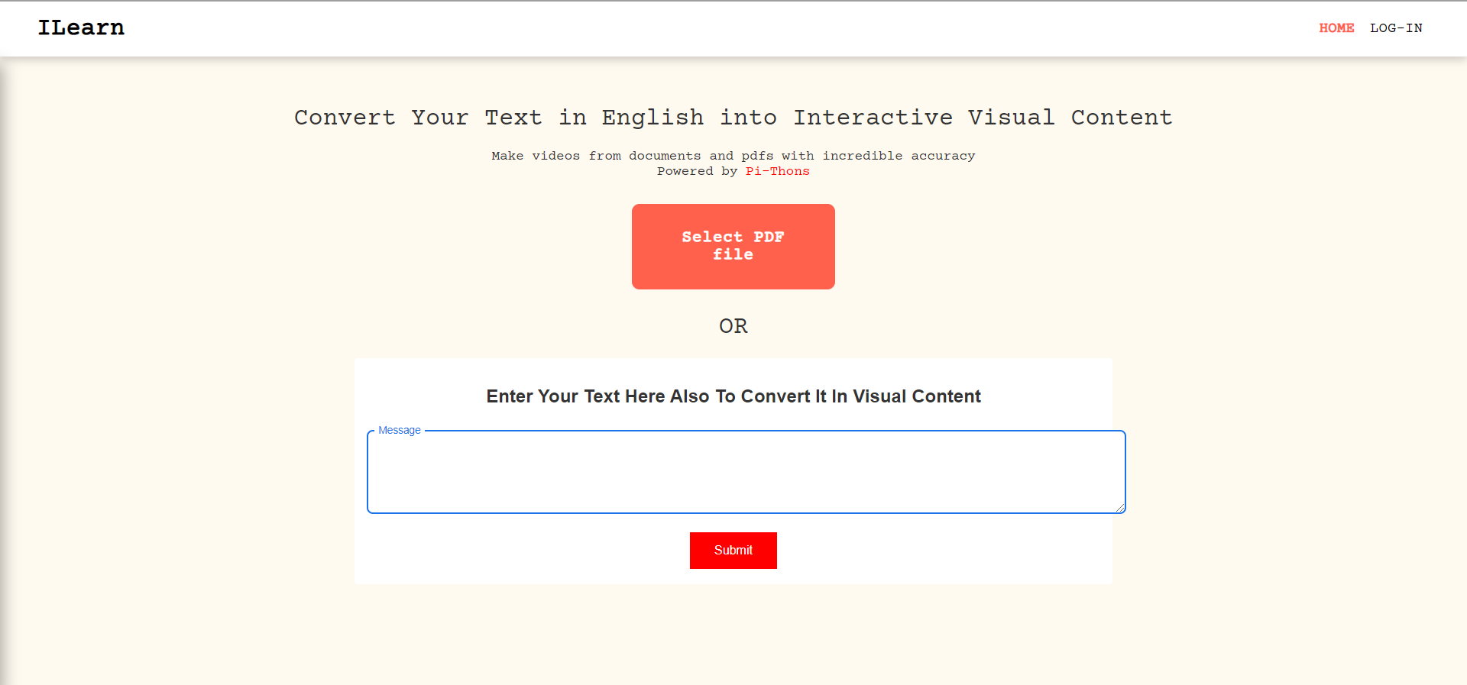Click the 'Make videos from documents' subtitle
This screenshot has width=1467, height=685.
733,156
